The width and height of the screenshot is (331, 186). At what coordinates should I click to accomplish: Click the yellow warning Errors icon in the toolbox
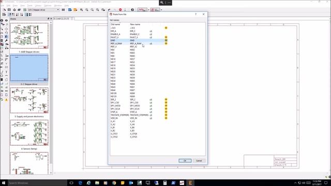pos(6,100)
